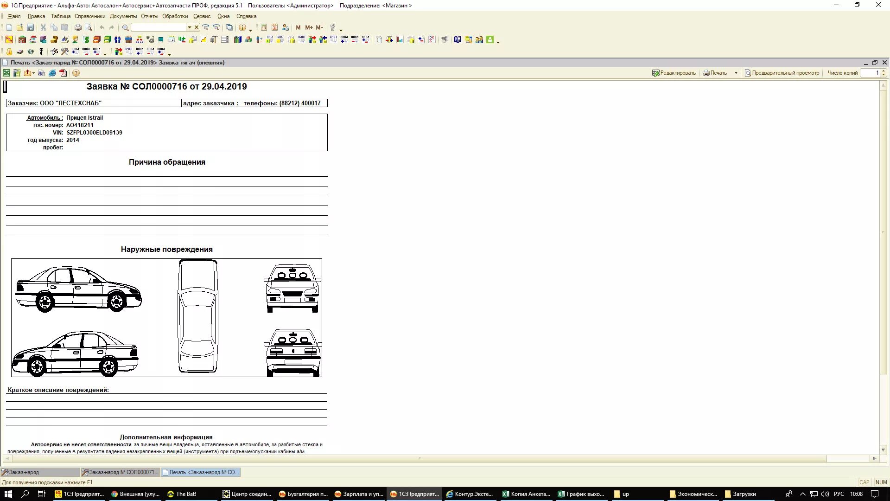Expand the email send icon dropdown arrow
This screenshot has height=501, width=890.
(34, 73)
